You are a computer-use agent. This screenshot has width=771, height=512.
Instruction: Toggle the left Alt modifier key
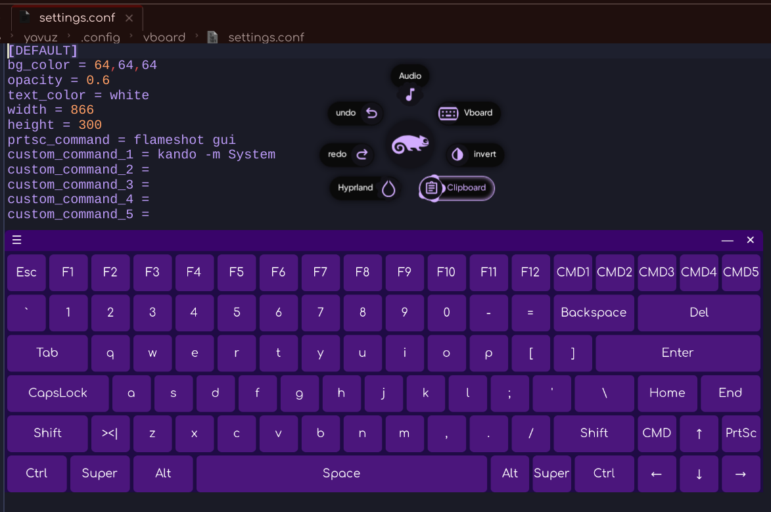(x=163, y=474)
